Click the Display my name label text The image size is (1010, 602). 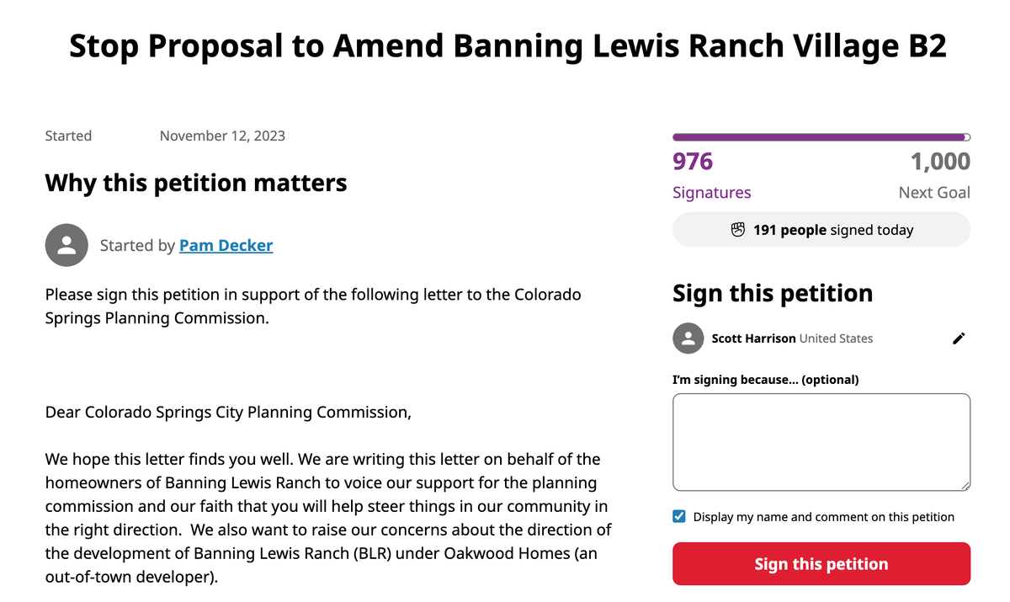pos(823,517)
